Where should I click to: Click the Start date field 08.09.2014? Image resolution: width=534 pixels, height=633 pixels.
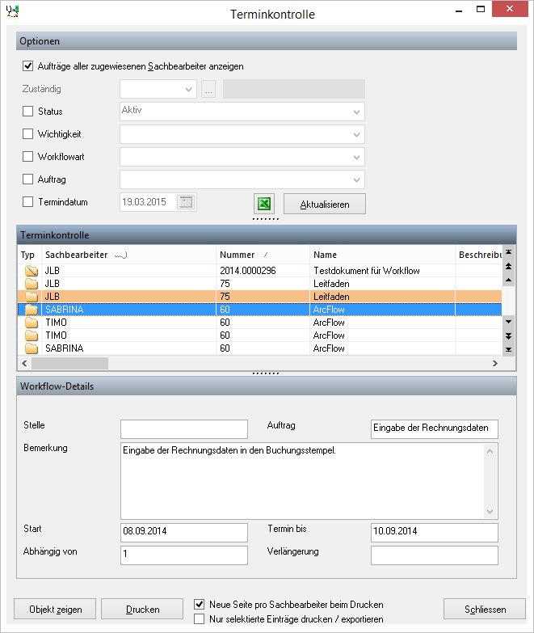(184, 533)
